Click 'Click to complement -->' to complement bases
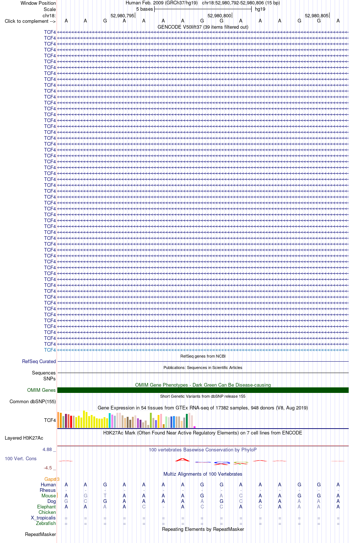This screenshot has width=349, height=543. (30, 21)
